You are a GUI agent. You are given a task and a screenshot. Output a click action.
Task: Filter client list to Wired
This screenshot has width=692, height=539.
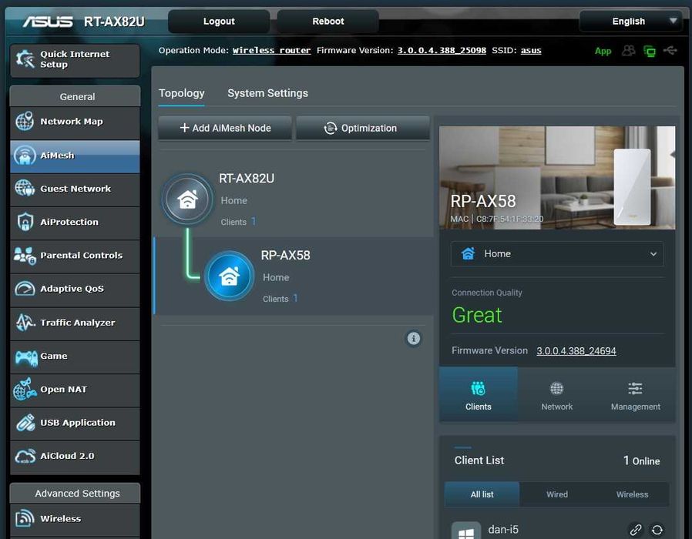coord(557,494)
